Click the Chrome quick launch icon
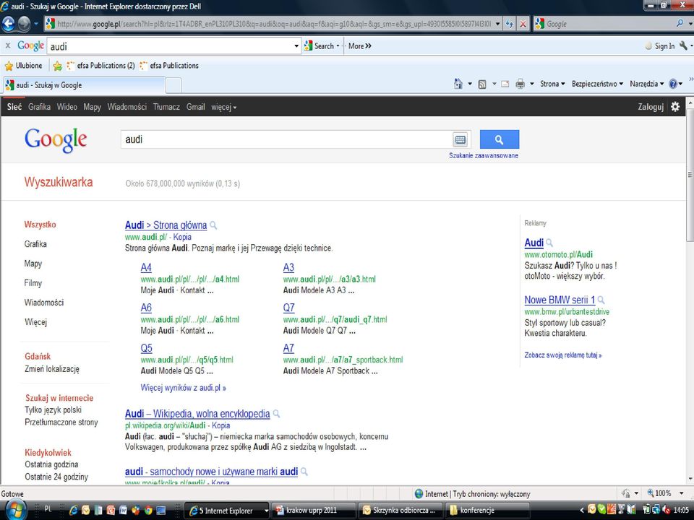Screen dimensions: 694x520 tap(147, 511)
